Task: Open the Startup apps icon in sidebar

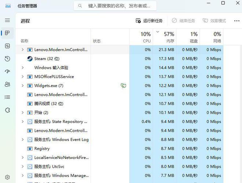Action: (7, 71)
